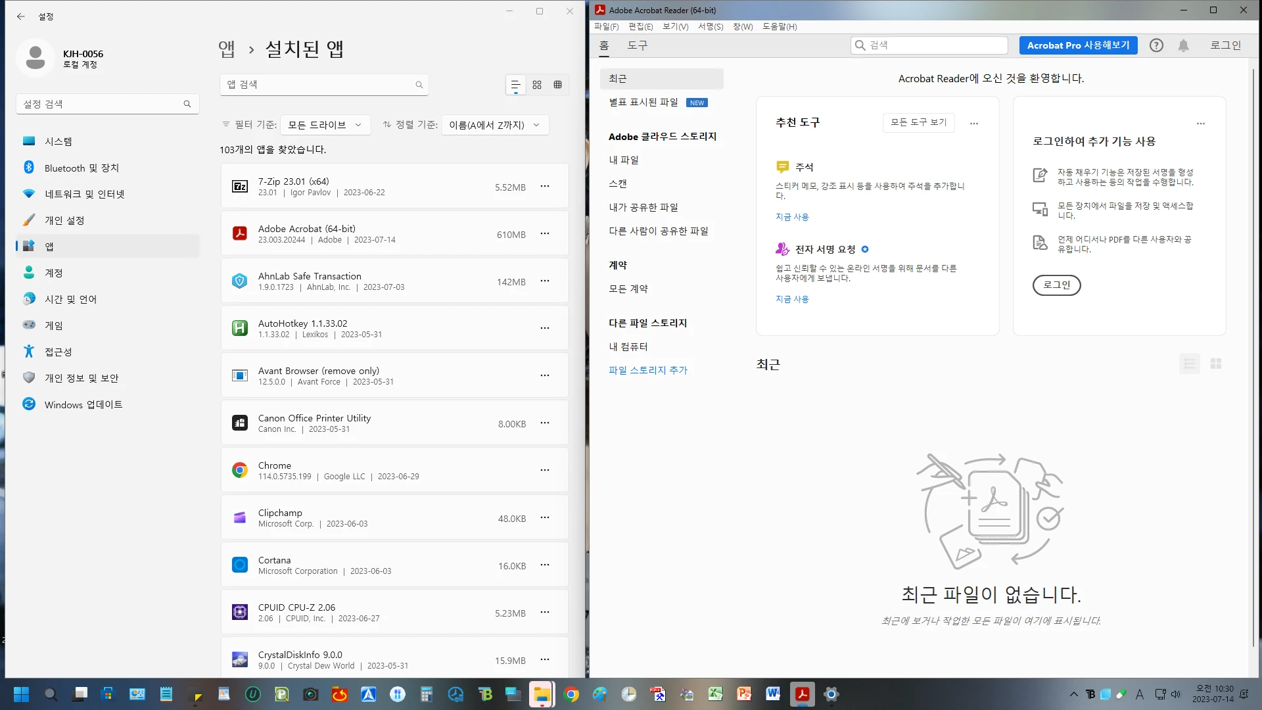This screenshot has height=710, width=1262.
Task: Select the grid view layout toggle
Action: (x=537, y=85)
